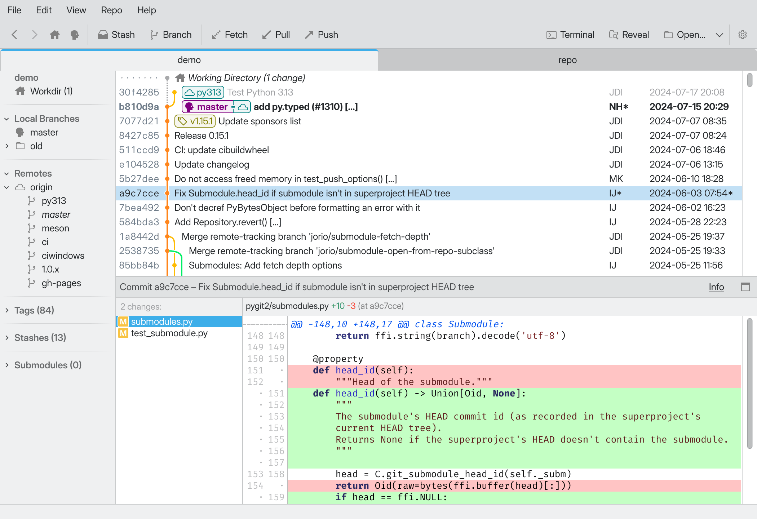Select the v1.15.1 tag label
The image size is (757, 519).
coord(195,121)
